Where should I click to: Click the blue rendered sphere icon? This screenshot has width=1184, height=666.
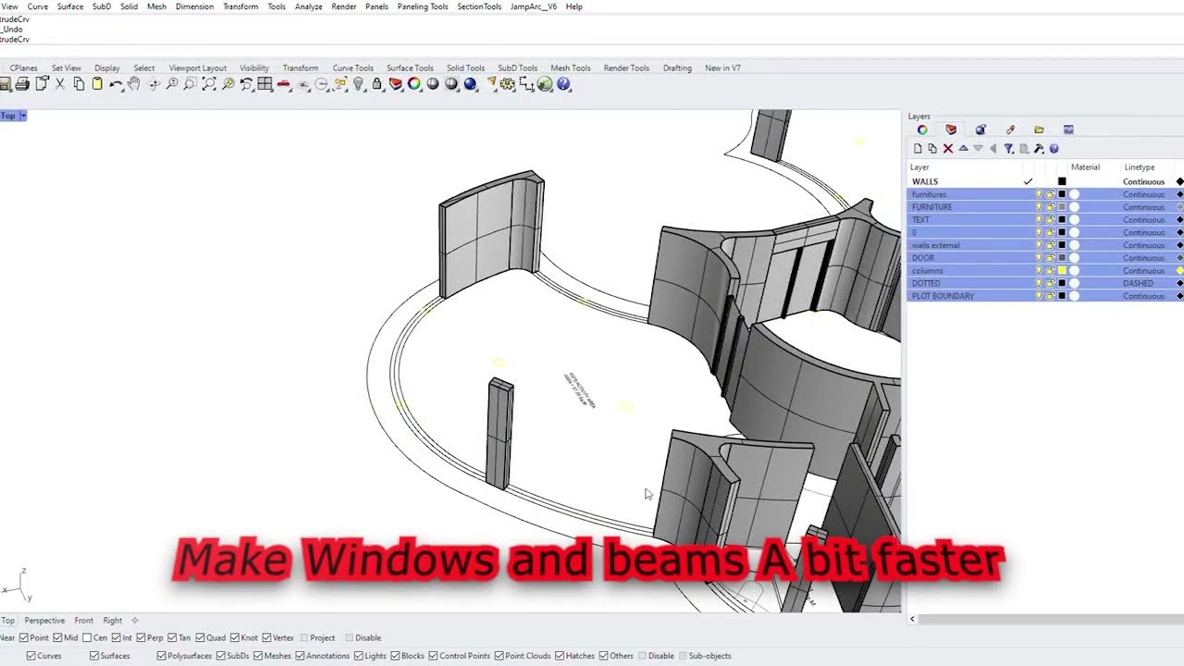470,84
